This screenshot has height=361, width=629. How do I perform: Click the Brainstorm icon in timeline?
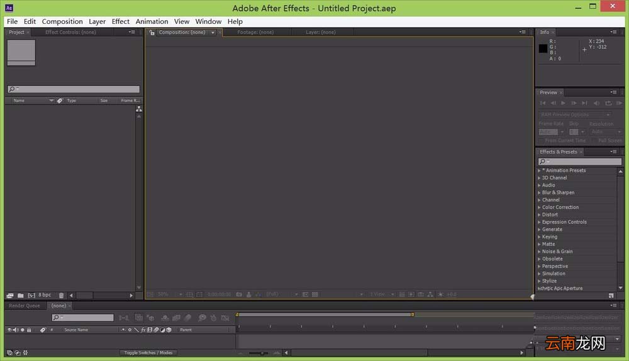202,318
